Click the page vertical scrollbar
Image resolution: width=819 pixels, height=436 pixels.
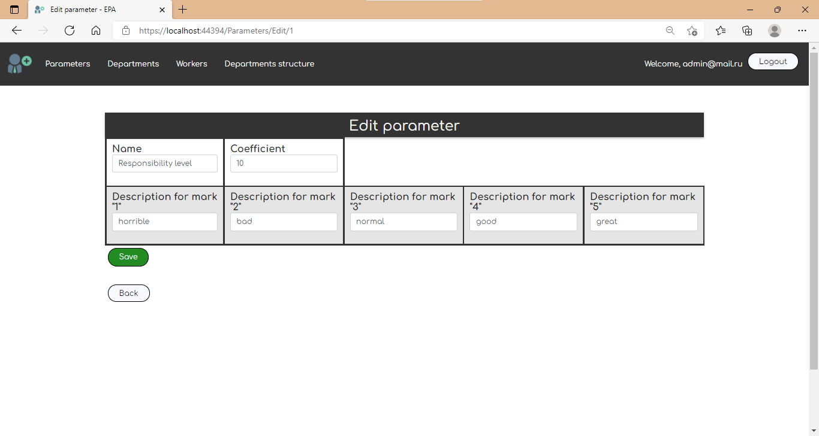click(814, 210)
